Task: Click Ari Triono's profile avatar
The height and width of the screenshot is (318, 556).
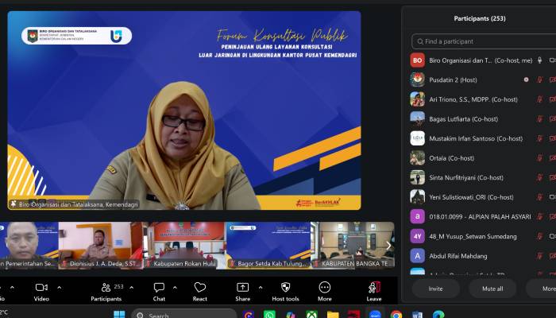Action: [x=417, y=99]
